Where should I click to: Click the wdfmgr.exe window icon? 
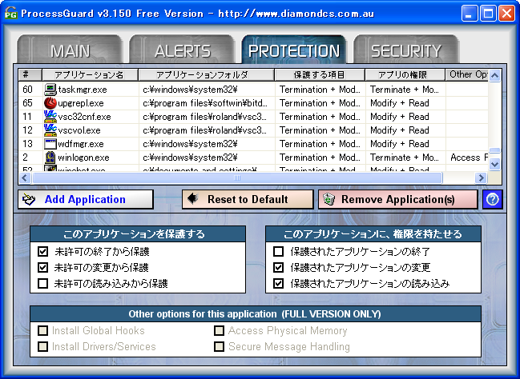(50, 144)
